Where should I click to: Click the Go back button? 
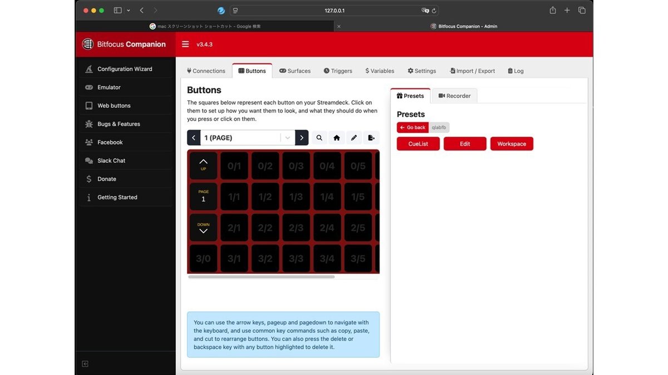[412, 127]
